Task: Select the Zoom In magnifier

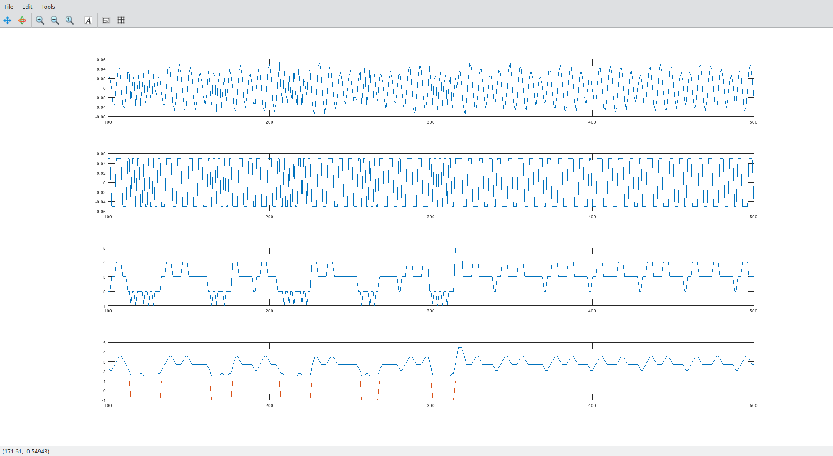Action: click(x=40, y=20)
